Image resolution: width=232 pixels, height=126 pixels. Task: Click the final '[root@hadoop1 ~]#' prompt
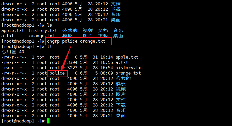click(23, 121)
